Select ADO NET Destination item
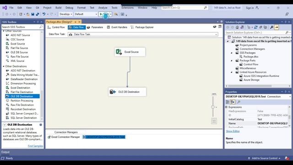The width and height of the screenshot is (293, 165). click(23, 71)
